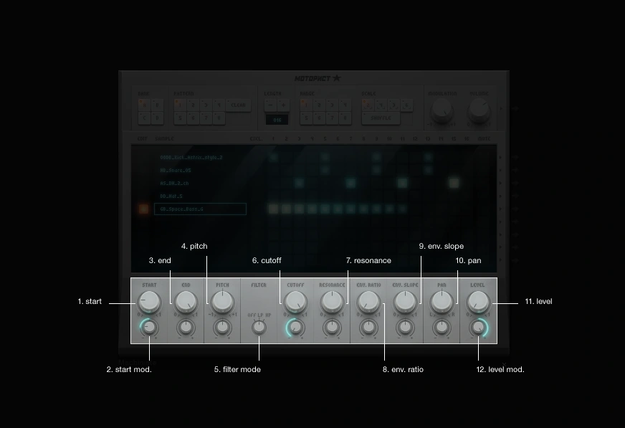625x428 pixels.
Task: Adjust the START knob
Action: pyautogui.click(x=149, y=302)
